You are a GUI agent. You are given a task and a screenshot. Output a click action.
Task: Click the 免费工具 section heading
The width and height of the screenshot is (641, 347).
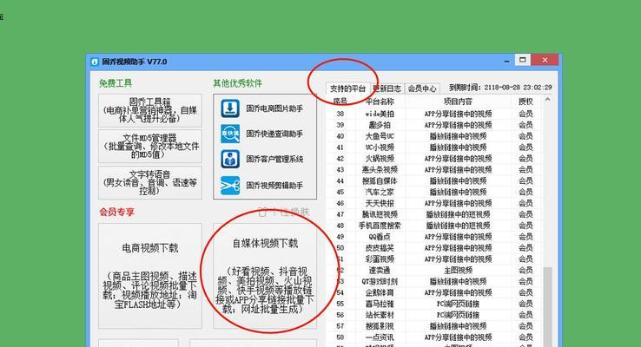click(x=116, y=83)
